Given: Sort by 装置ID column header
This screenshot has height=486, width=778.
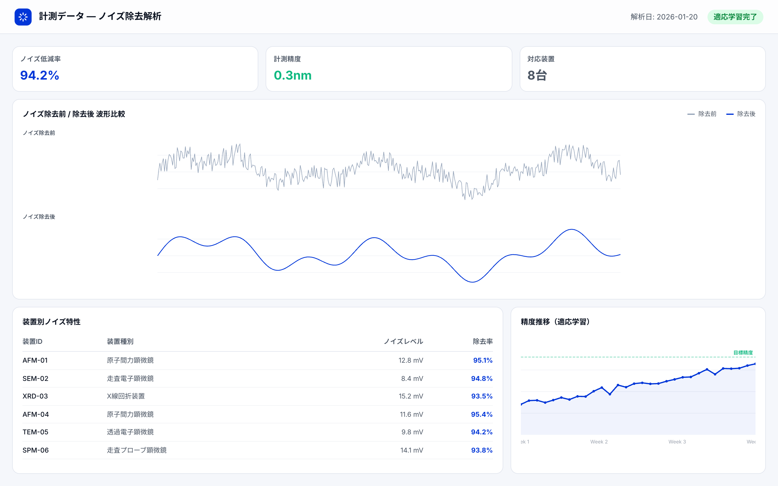Looking at the screenshot, I should [x=33, y=341].
